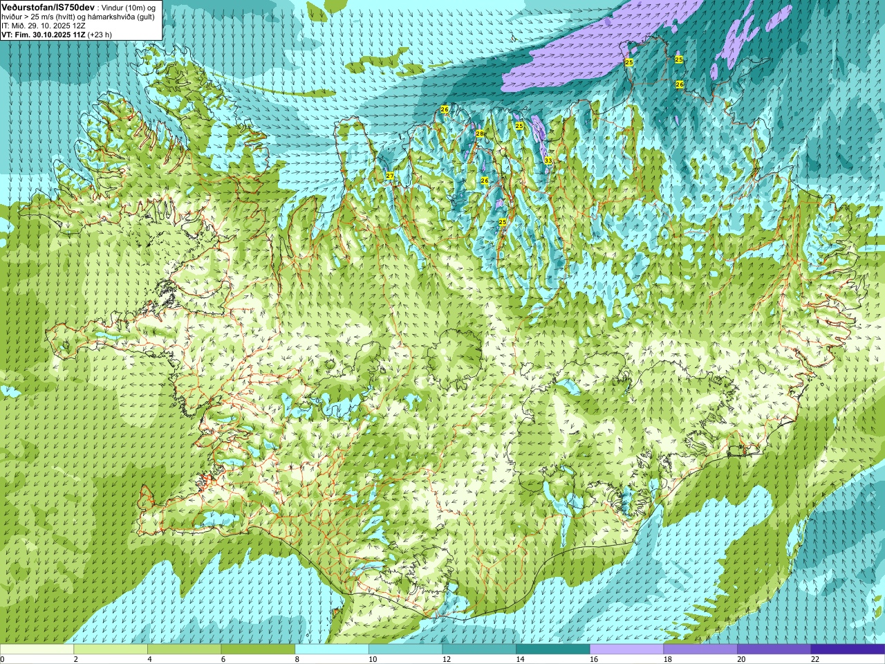This screenshot has width=885, height=664.
Task: Click the 6–8 m/s olive green legend swatch
Action: (258, 649)
